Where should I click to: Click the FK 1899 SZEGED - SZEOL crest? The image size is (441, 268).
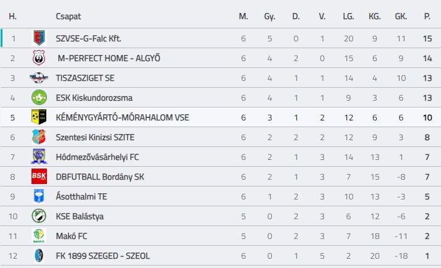point(39,256)
